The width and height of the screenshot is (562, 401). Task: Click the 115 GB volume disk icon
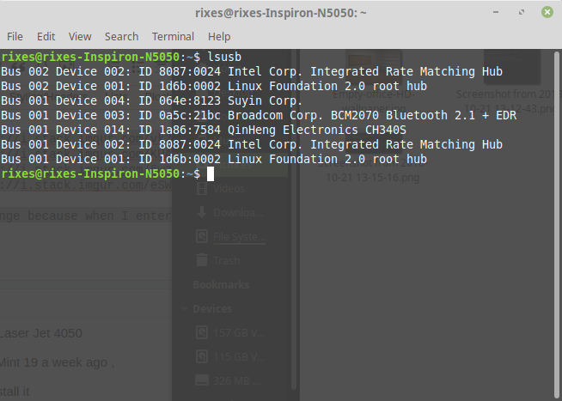click(202, 356)
